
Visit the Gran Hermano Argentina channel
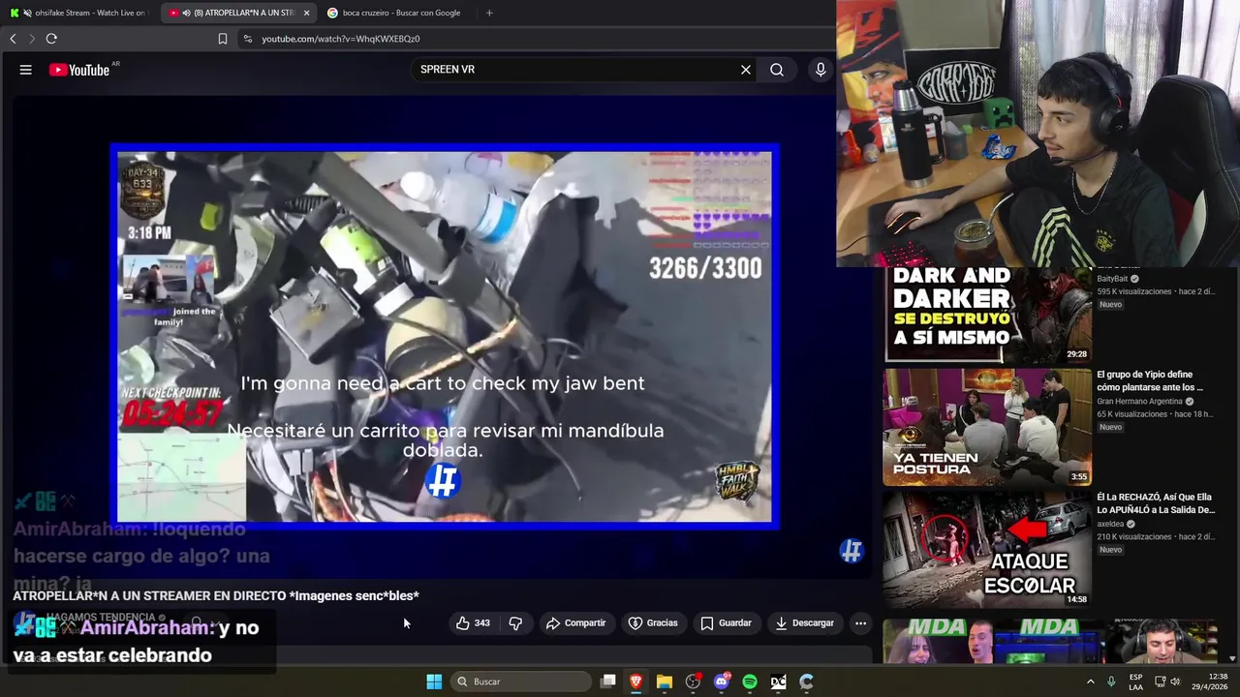pos(1139,401)
